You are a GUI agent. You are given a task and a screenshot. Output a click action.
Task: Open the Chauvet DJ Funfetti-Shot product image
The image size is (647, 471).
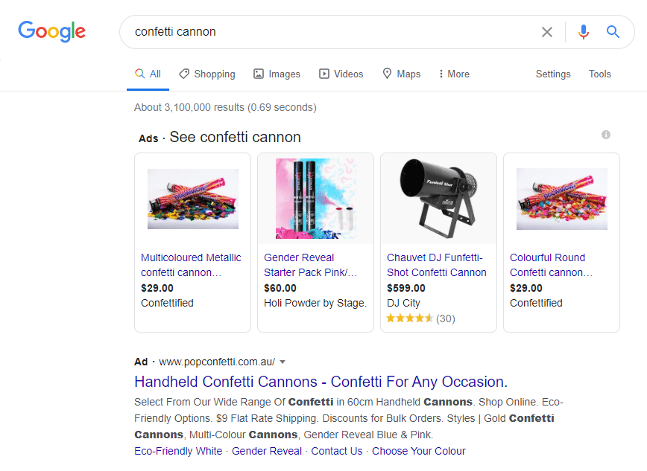[x=438, y=198]
